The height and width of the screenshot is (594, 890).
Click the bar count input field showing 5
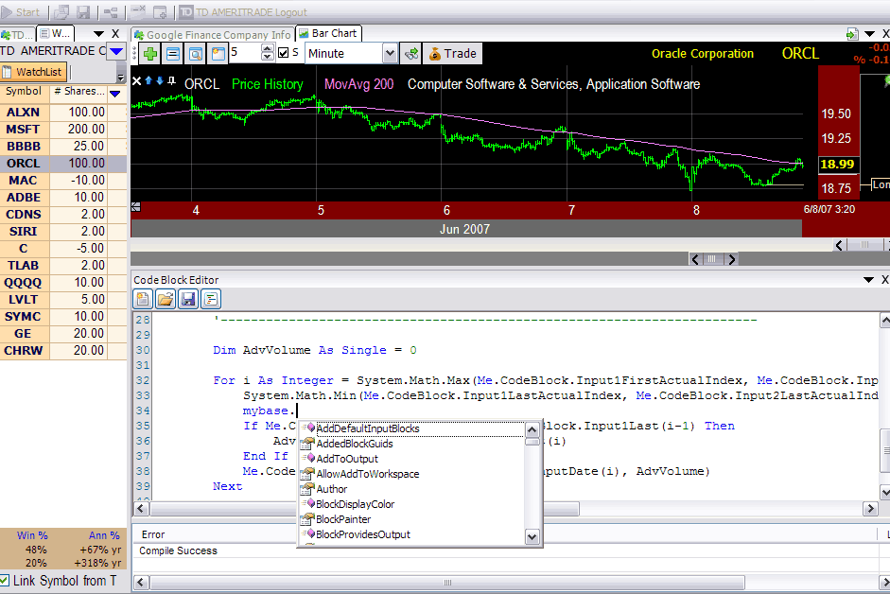[x=245, y=53]
